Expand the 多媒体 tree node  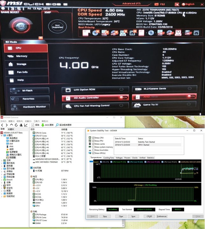click(2, 171)
